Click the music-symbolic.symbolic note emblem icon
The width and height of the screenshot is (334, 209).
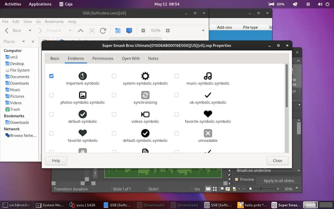click(208, 76)
